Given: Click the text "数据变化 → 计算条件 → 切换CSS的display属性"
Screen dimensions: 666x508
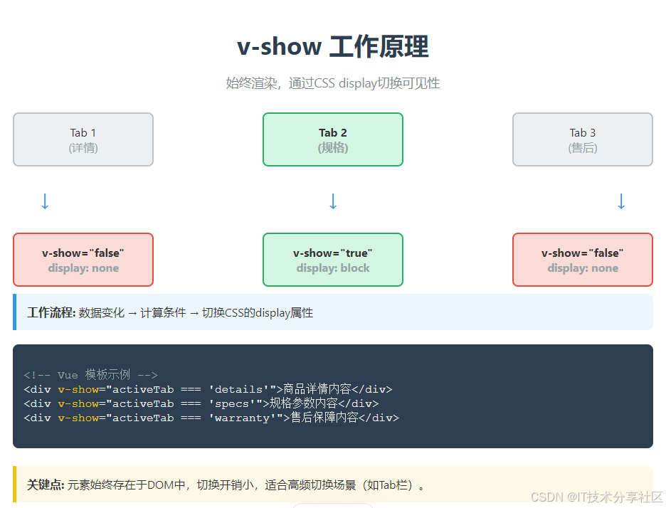Looking at the screenshot, I should (196, 312).
